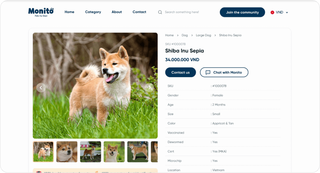Click the main Shiba Inu photo
This screenshot has height=173, width=320.
(95, 86)
